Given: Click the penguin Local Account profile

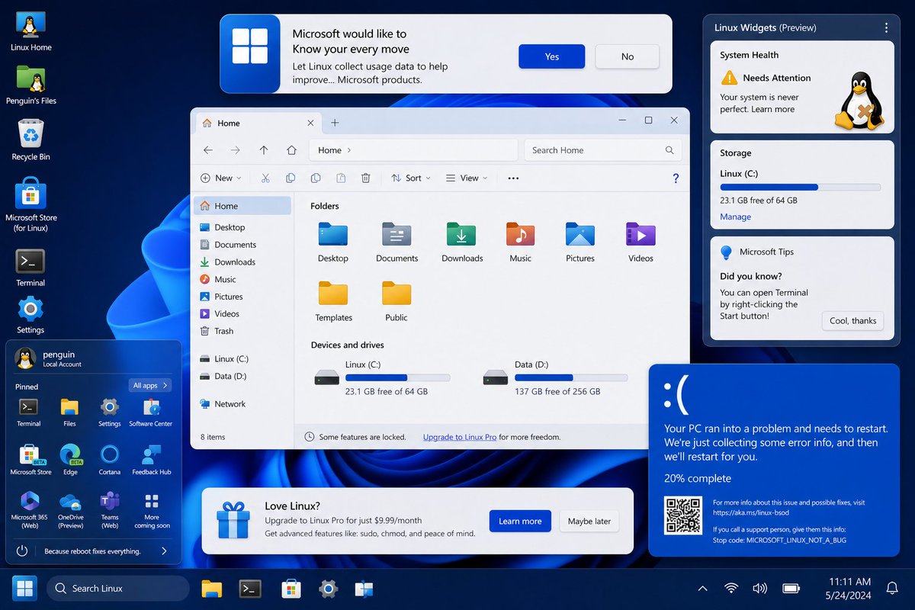Looking at the screenshot, I should click(x=50, y=358).
